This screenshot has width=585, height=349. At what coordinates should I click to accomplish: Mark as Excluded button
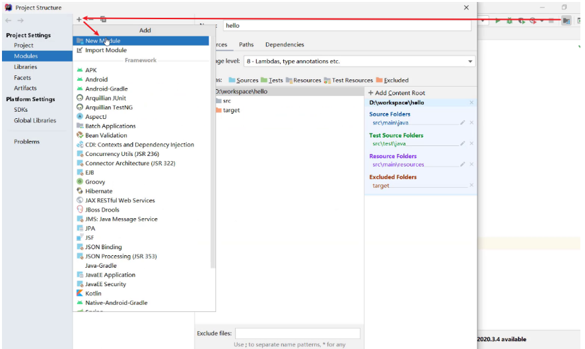[x=392, y=81]
